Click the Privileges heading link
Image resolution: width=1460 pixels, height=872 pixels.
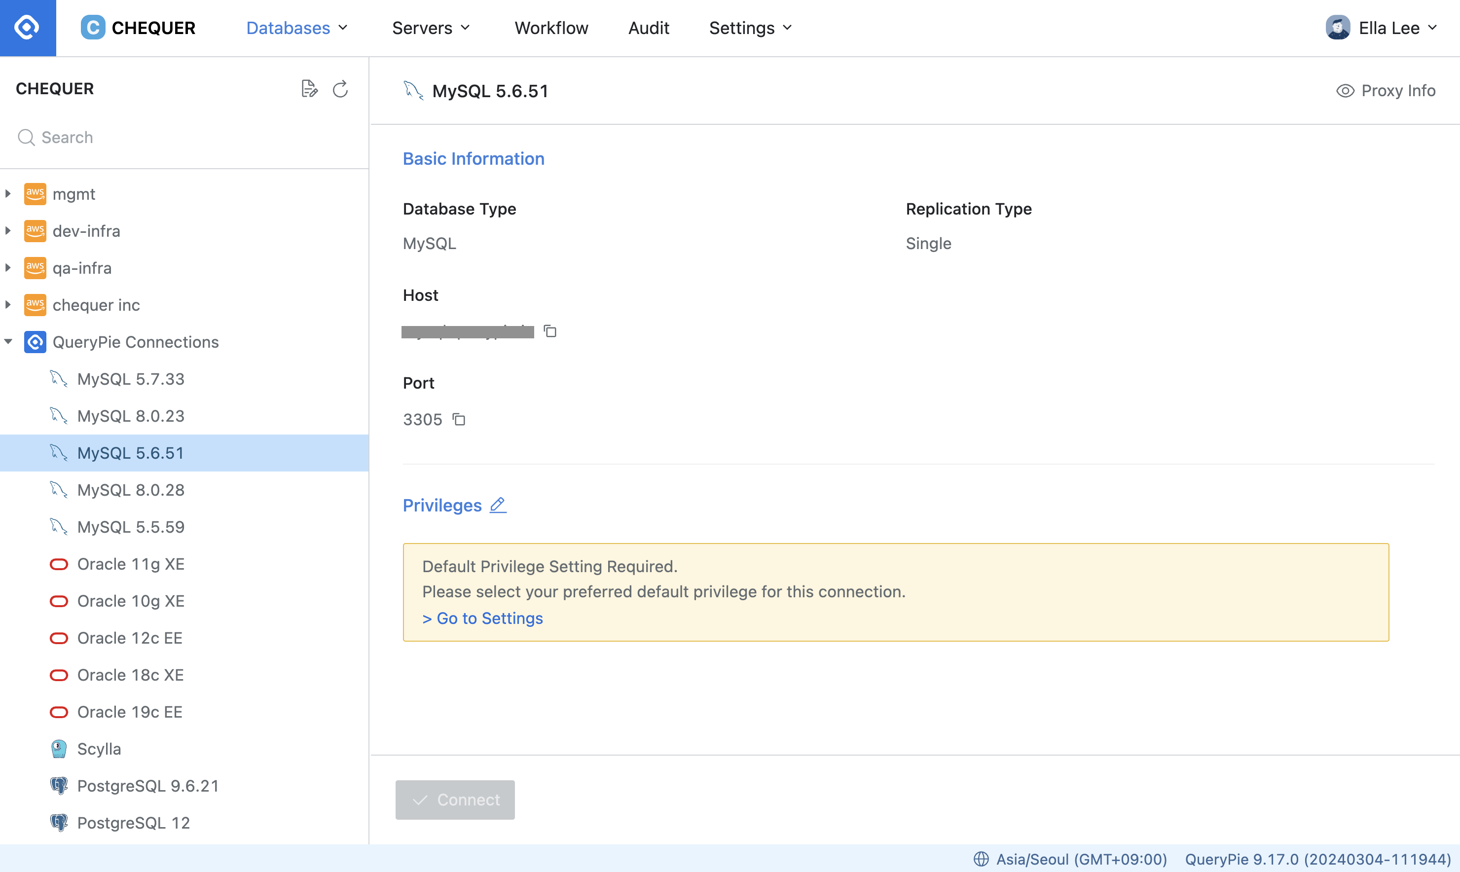442,506
